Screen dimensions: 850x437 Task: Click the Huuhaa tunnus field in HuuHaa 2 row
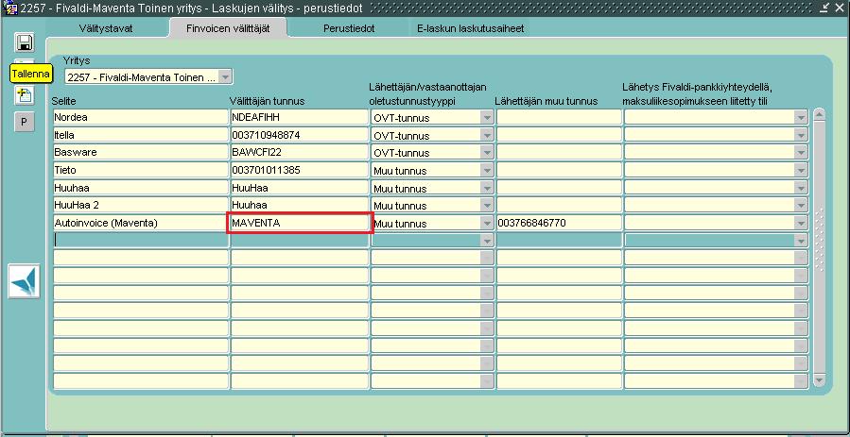(300, 206)
